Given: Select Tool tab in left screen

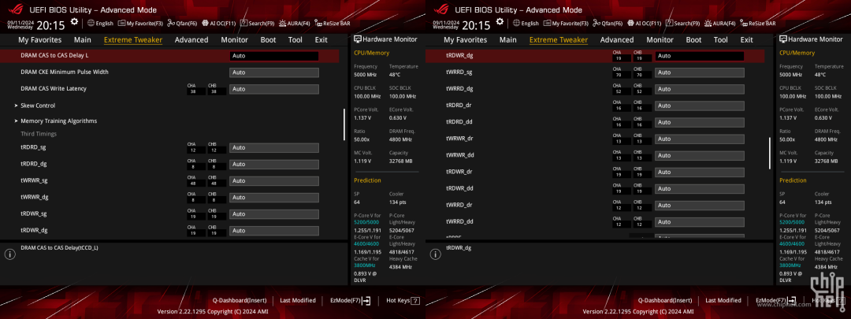Looking at the screenshot, I should (295, 39).
